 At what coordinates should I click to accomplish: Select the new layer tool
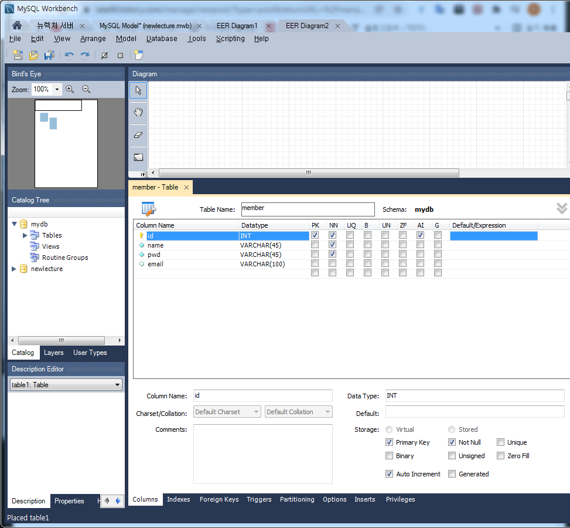click(138, 157)
